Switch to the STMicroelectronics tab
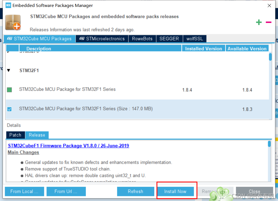The width and height of the screenshot is (278, 201). 102,39
